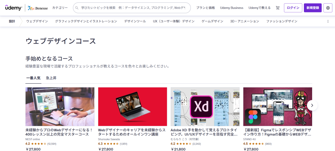Screen dimensions: 335x151
Task: Go to UX（ユーザー体験）デザイン category
Action: pos(173,21)
